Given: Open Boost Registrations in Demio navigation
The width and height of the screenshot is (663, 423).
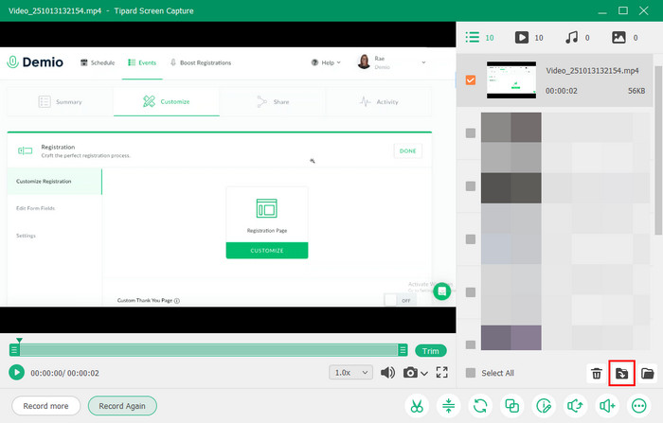Looking at the screenshot, I should (201, 62).
